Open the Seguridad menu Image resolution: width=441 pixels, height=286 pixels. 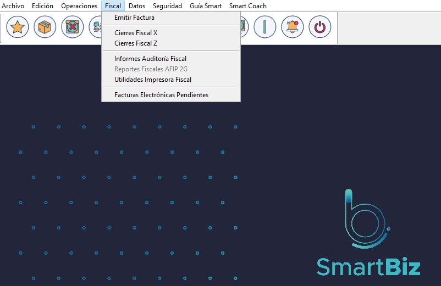167,6
